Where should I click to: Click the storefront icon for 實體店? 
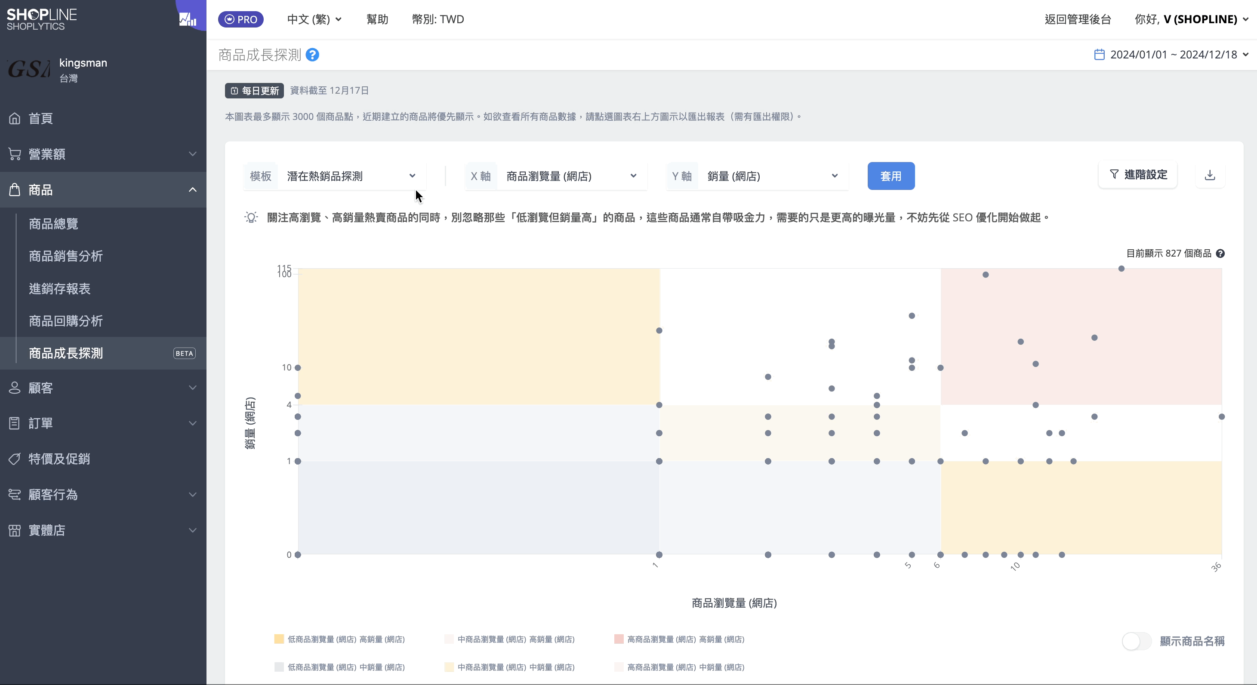pyautogui.click(x=15, y=530)
